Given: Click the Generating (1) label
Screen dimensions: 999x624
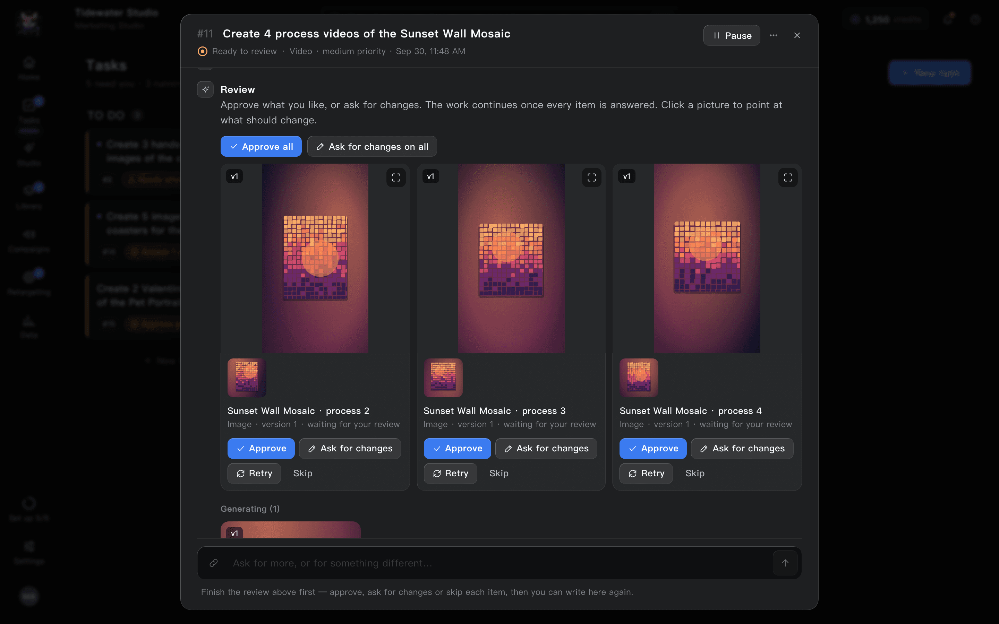Looking at the screenshot, I should 250,509.
